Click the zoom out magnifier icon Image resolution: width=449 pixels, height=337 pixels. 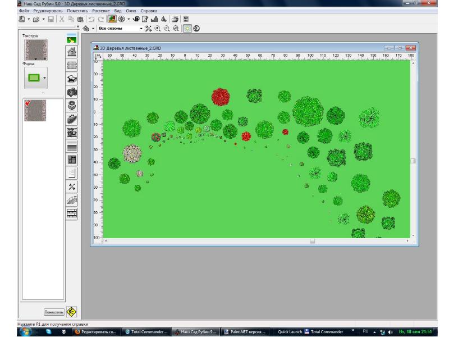tap(167, 29)
